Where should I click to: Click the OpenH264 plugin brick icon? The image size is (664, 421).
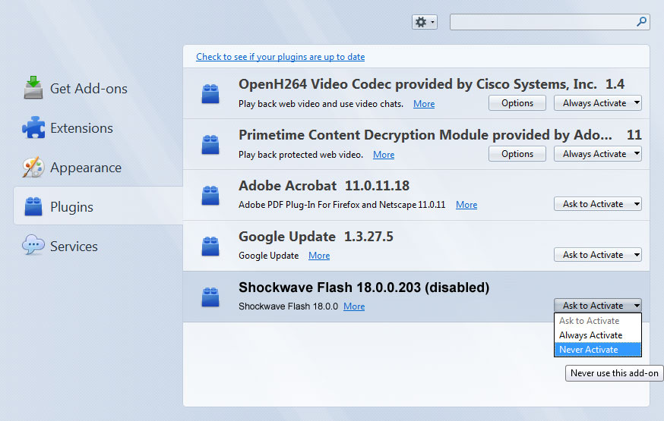coord(210,94)
